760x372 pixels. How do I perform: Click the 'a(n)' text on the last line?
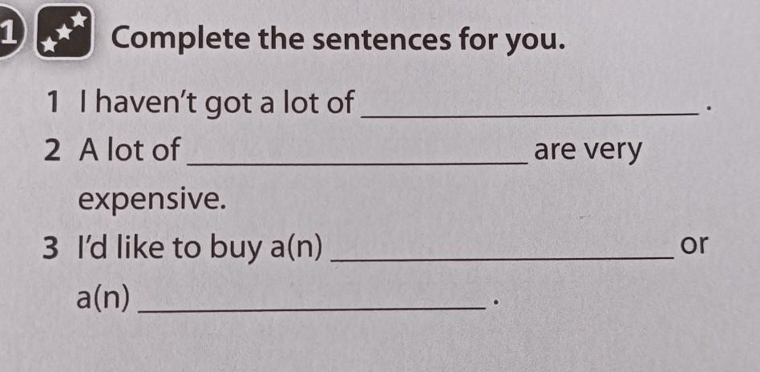click(x=103, y=298)
